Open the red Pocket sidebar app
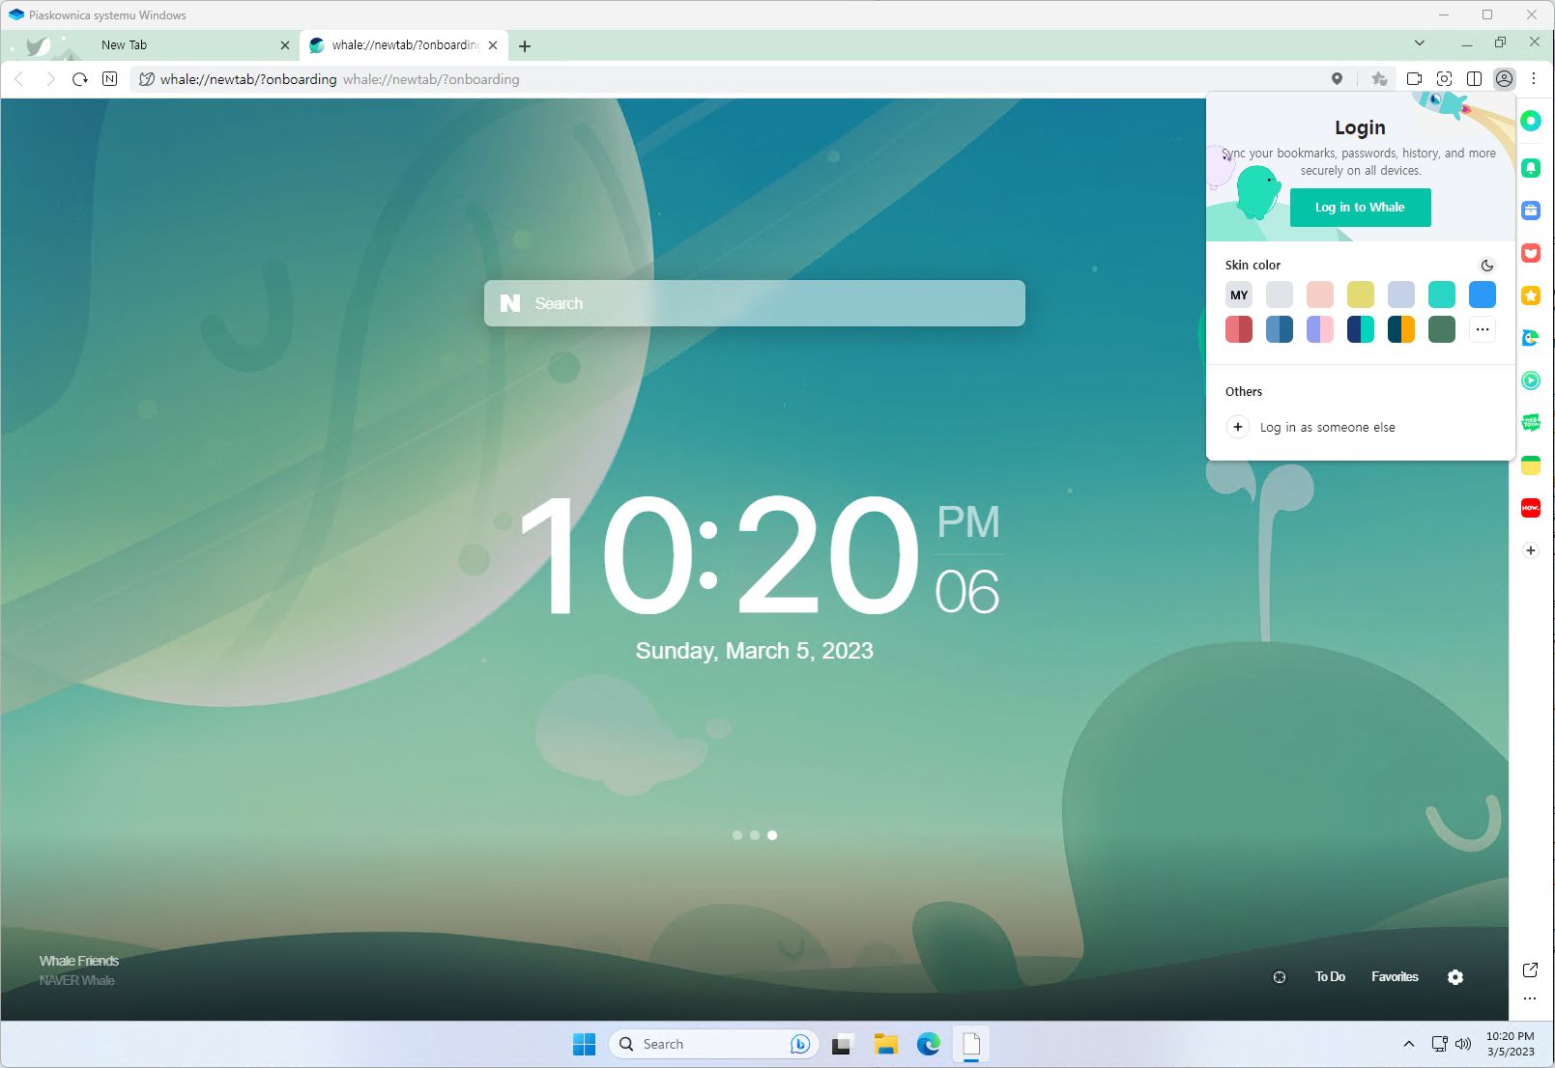Viewport: 1555px width, 1068px height. point(1531,253)
